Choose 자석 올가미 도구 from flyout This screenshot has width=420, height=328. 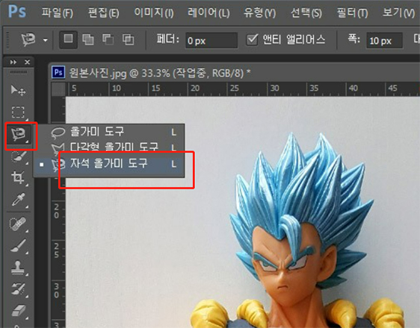tap(109, 164)
